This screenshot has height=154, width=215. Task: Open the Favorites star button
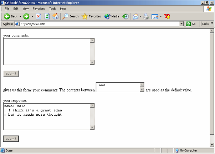coord(91,16)
